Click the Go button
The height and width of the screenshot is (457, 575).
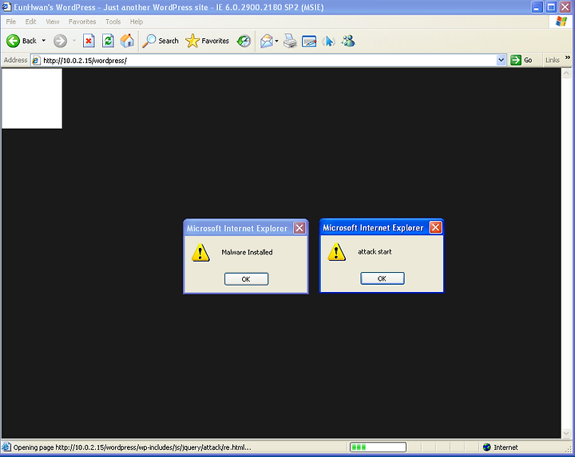(x=521, y=60)
